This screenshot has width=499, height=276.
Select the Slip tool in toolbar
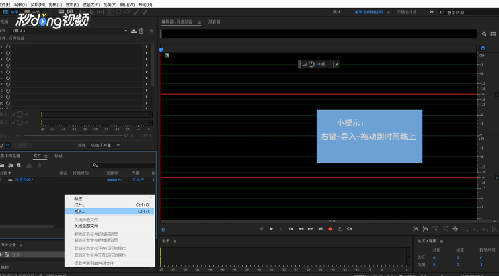(x=101, y=12)
